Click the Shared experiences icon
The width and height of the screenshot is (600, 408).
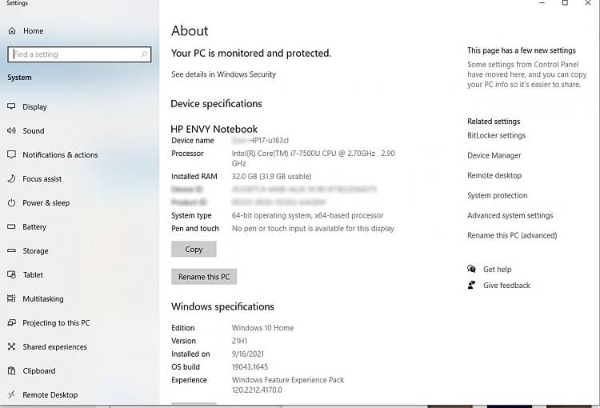[11, 346]
